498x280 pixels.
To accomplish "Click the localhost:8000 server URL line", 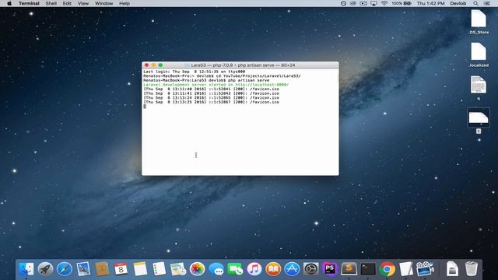I will [216, 85].
